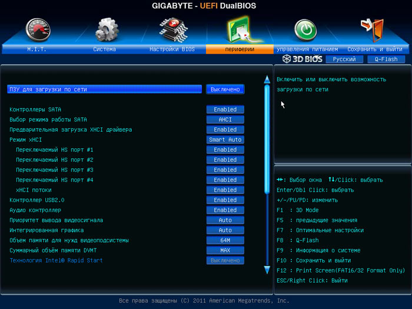Toggle HS порт #4 Enabled value

pyautogui.click(x=225, y=180)
